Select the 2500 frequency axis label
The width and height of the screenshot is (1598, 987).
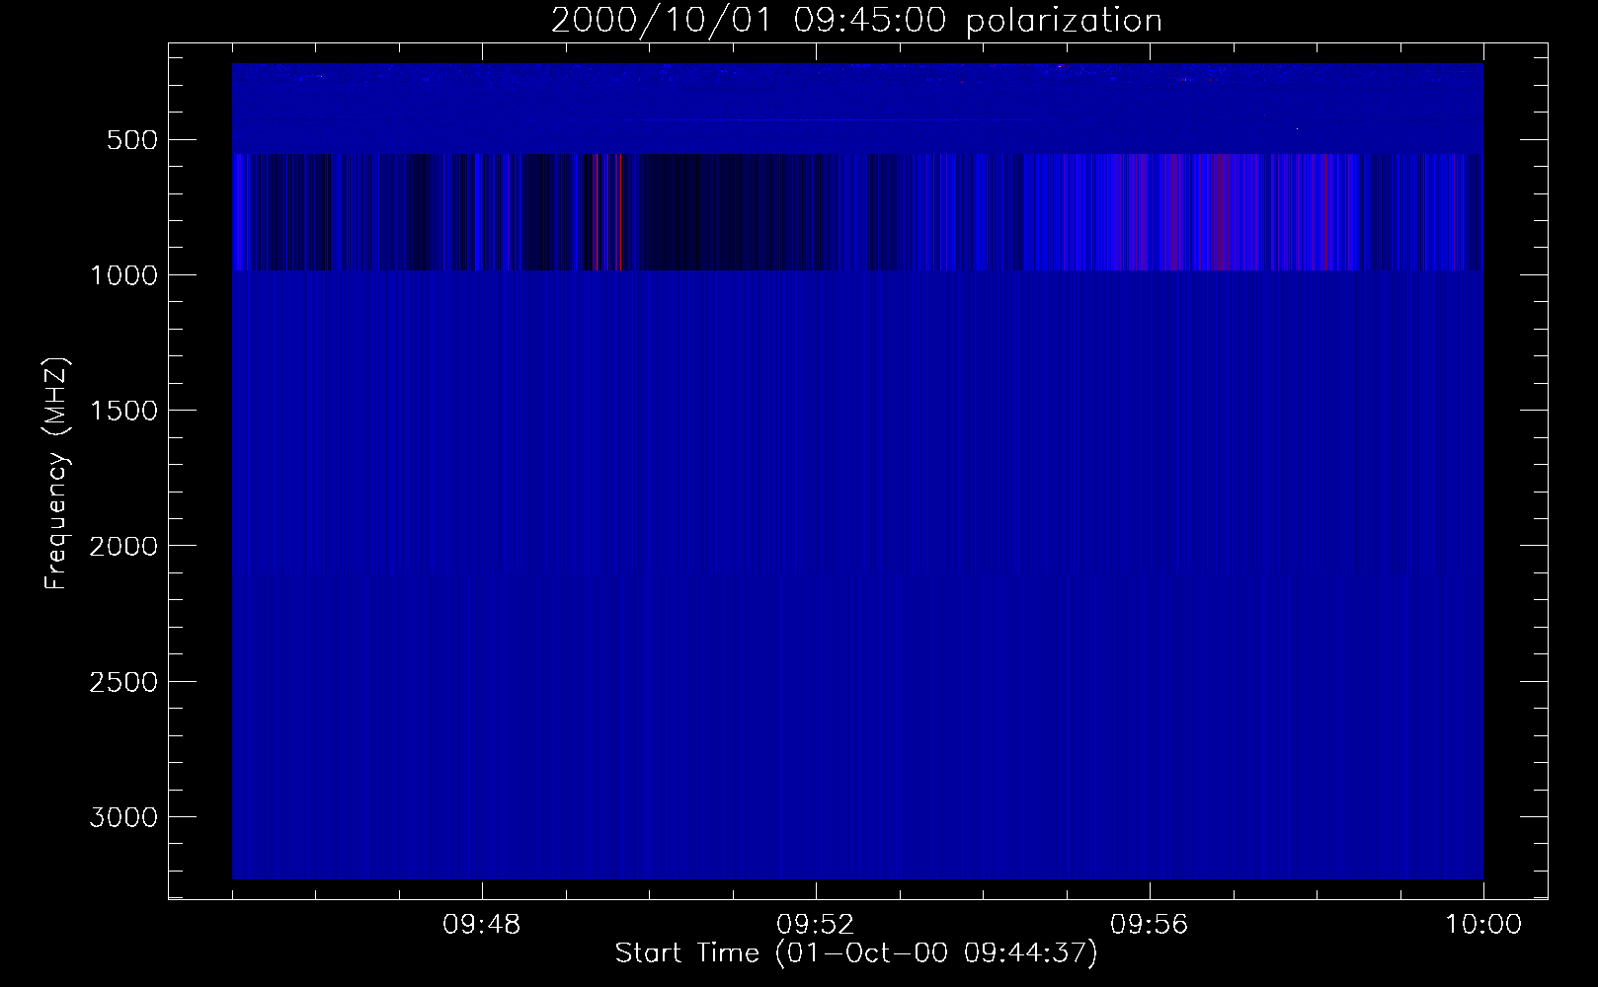click(x=123, y=682)
